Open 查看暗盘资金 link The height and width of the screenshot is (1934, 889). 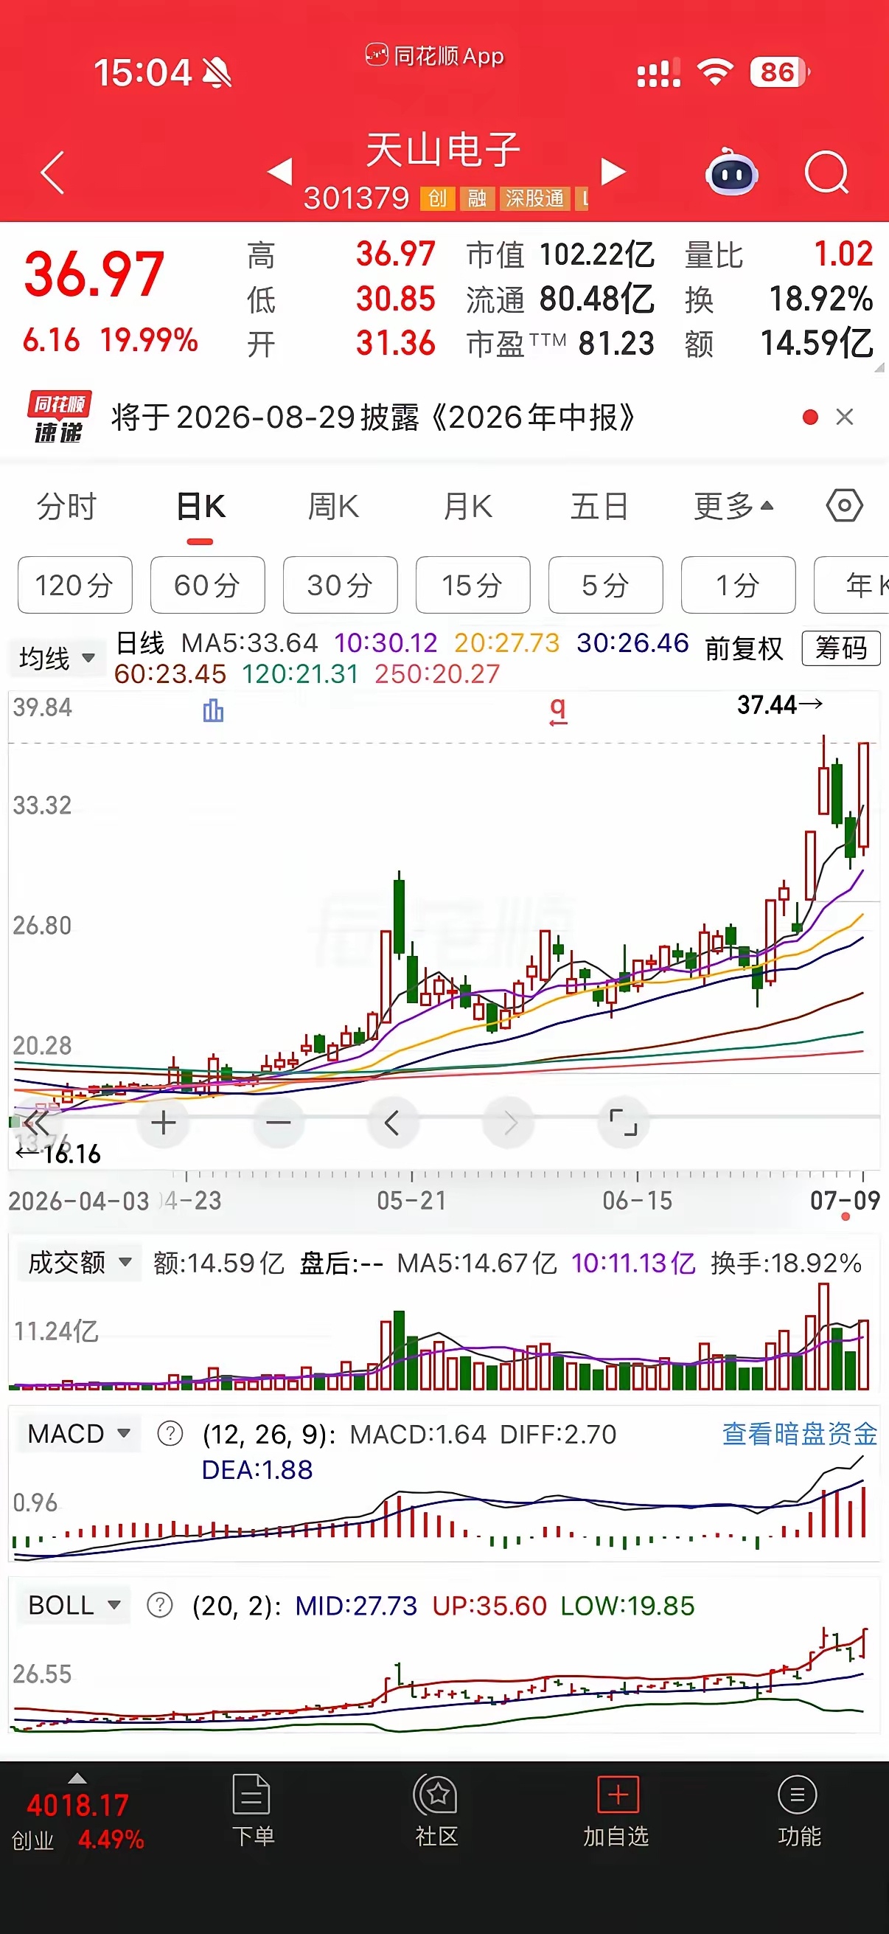799,1433
